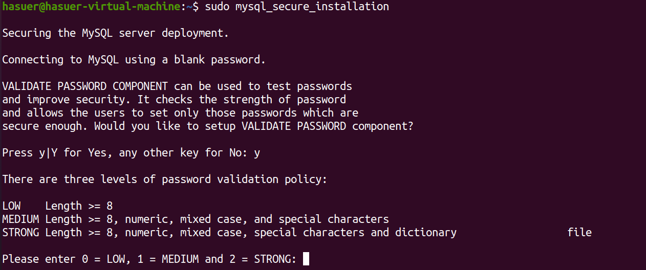Click the word MEDIUM in the policy list
This screenshot has width=646, height=270.
(x=20, y=219)
